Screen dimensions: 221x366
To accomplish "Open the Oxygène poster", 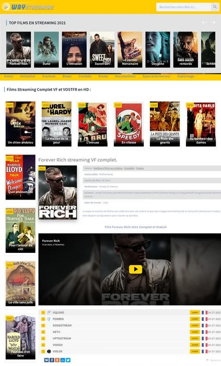I will 158,50.
